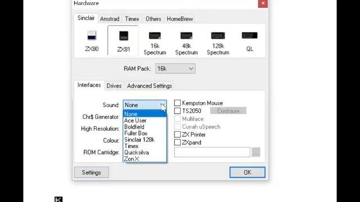Screen dimensions: 360x202
Task: Pick Zon X in the Sound list
Action: pos(145,159)
